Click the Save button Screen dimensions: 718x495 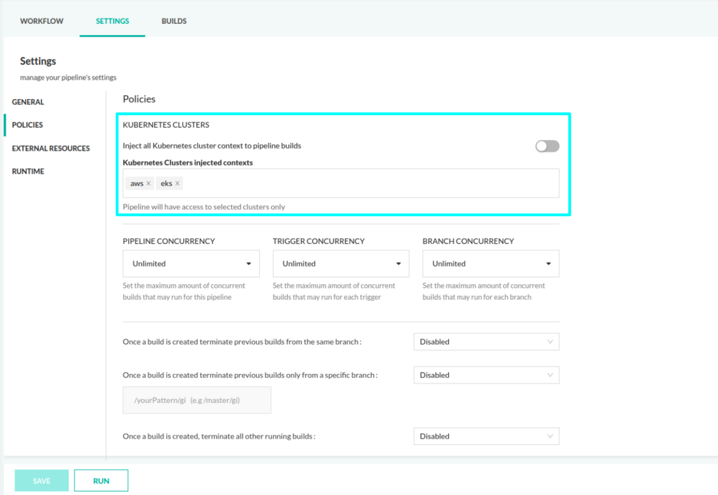click(x=41, y=481)
